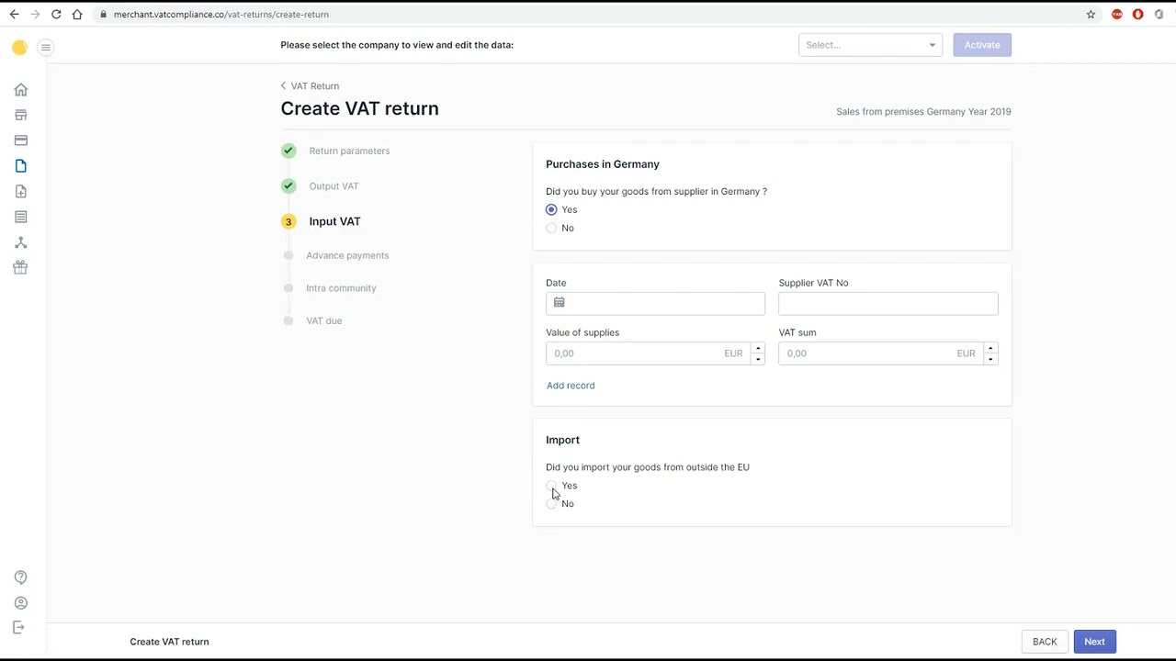
Task: Go to Advance payments step
Action: 347,255
